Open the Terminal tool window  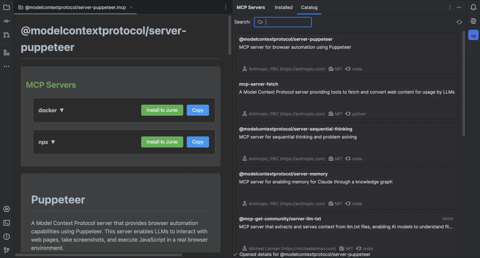(7, 223)
